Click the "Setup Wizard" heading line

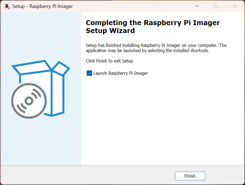point(110,31)
